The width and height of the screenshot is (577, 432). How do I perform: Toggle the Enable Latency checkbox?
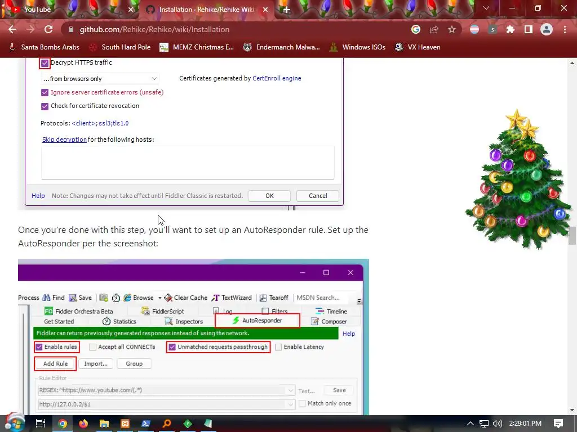[x=278, y=346]
